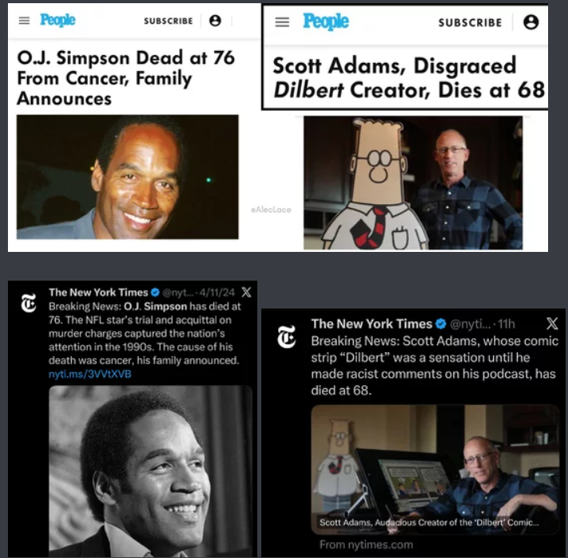Open black-and-white O.J. Simpson tweet photo
This screenshot has height=558, width=568.
(x=151, y=471)
